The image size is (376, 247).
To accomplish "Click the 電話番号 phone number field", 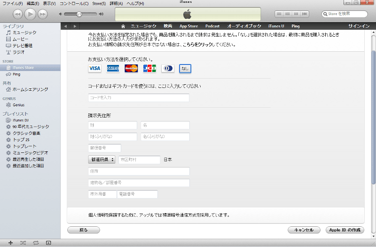I will [x=137, y=194].
